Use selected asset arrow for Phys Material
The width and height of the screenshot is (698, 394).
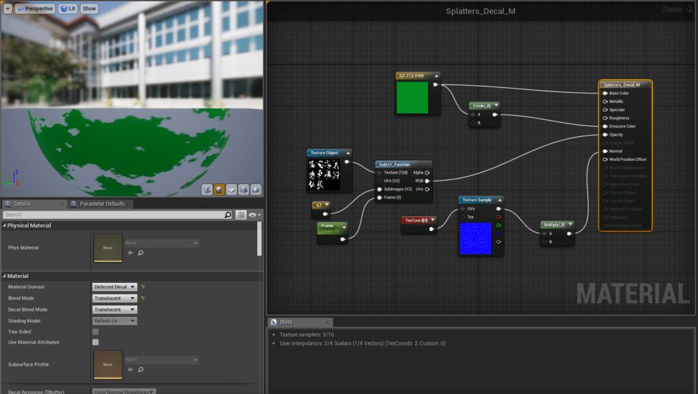click(130, 252)
